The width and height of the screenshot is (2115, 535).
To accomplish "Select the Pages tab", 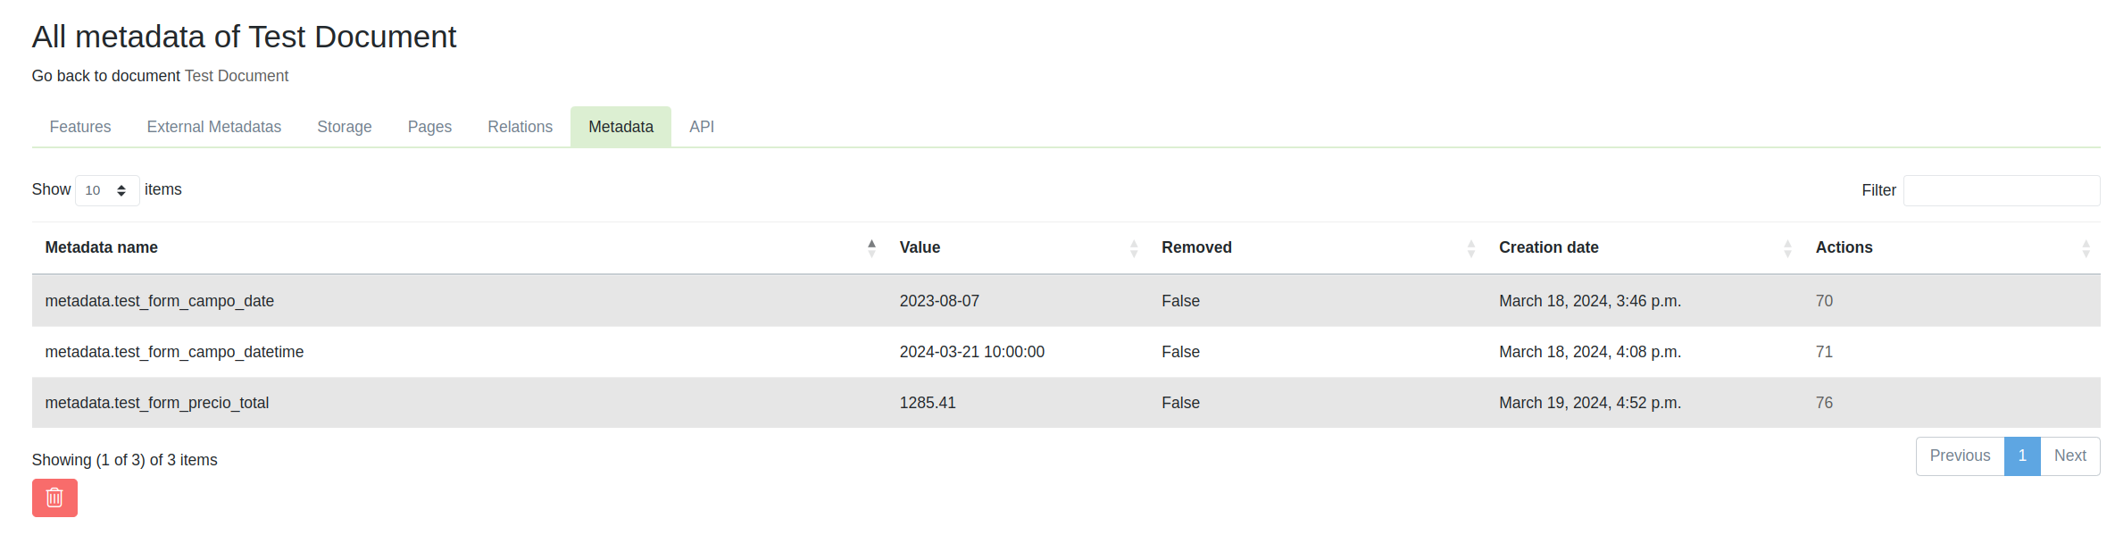I will [429, 127].
